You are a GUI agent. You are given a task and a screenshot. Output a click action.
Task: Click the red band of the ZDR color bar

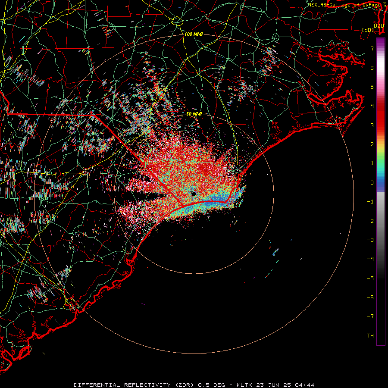pyautogui.click(x=381, y=116)
